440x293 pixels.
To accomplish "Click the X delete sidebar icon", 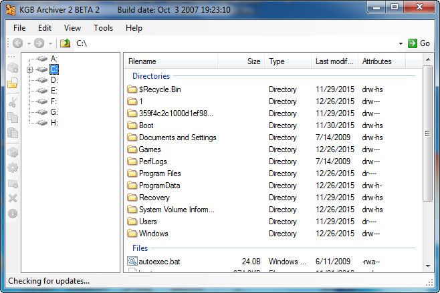I will 13,198.
